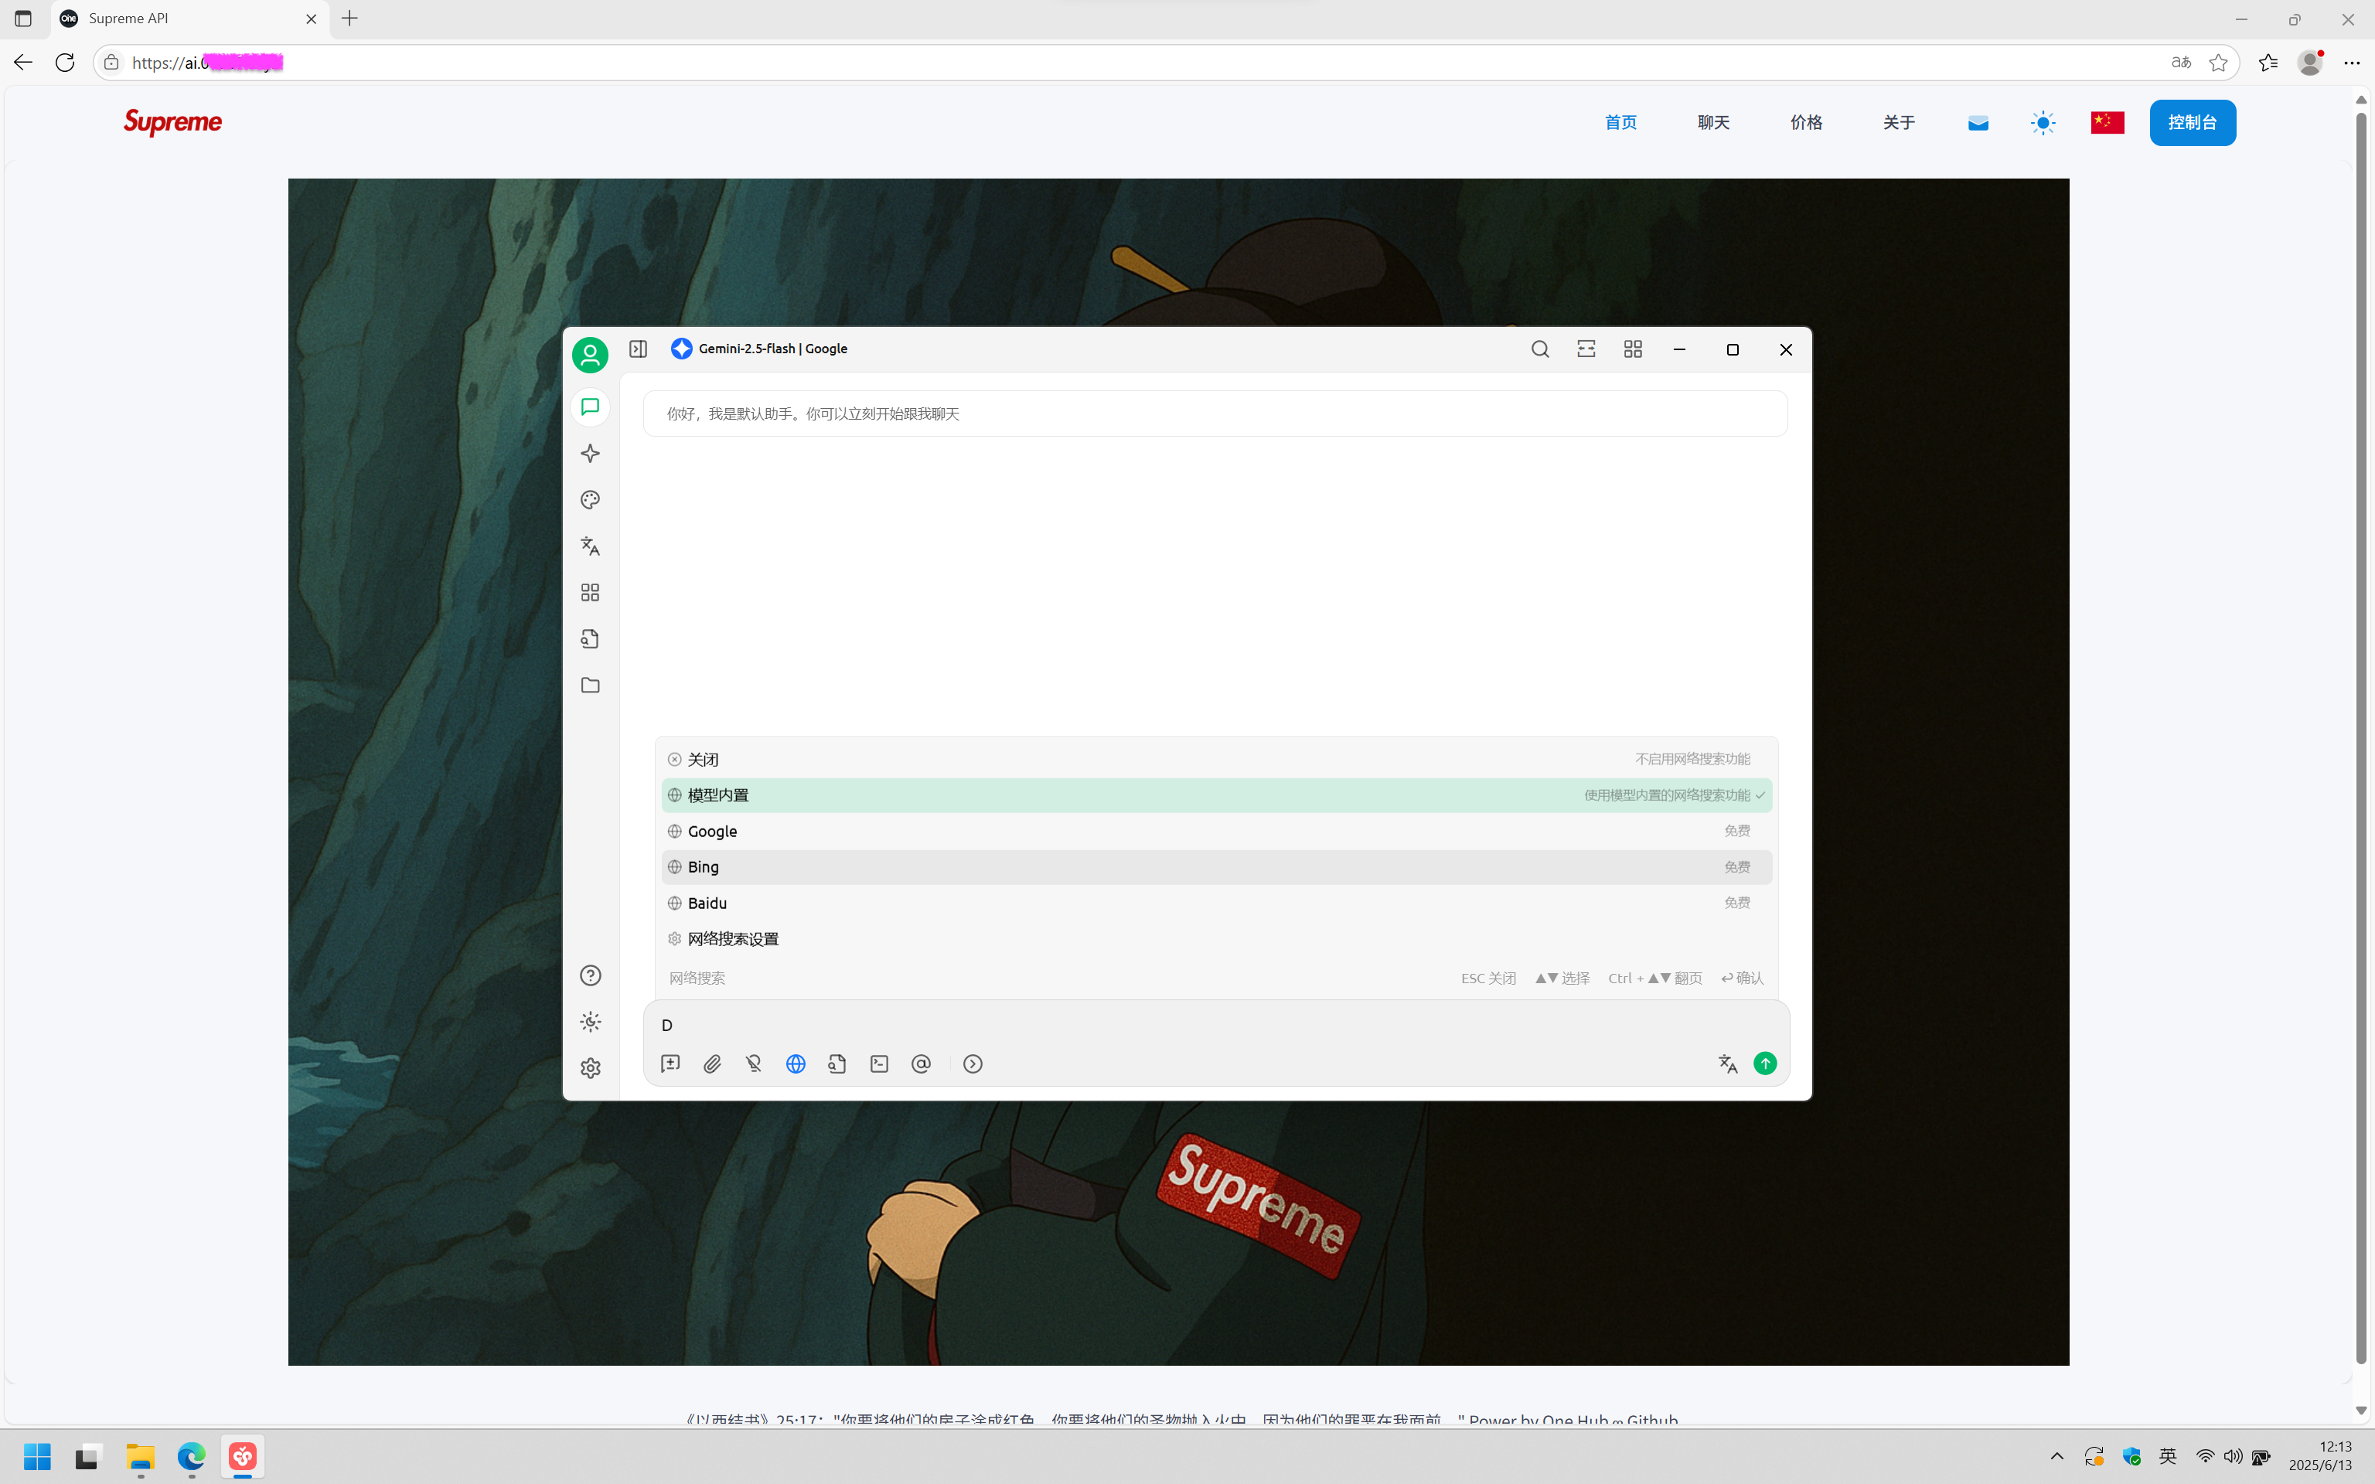Open the help question mark icon

point(590,975)
